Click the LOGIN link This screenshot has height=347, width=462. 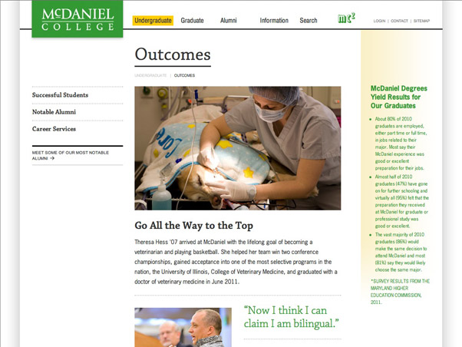[x=379, y=21]
